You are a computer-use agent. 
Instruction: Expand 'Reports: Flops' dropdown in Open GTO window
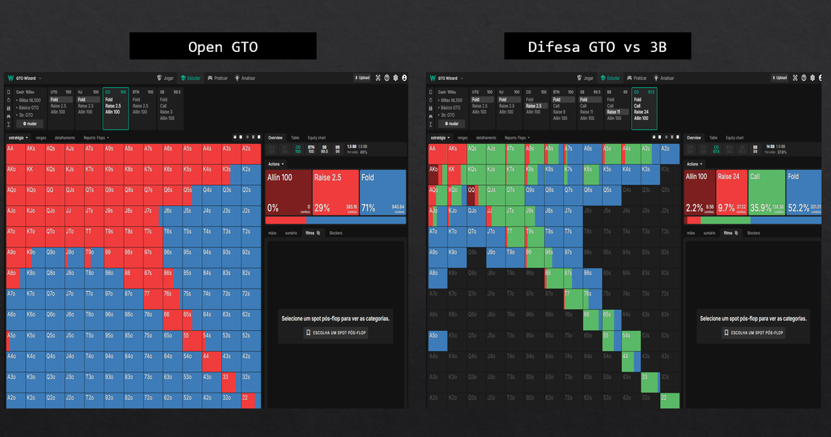96,137
